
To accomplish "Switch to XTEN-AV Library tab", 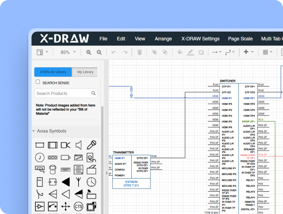I will click(x=53, y=72).
